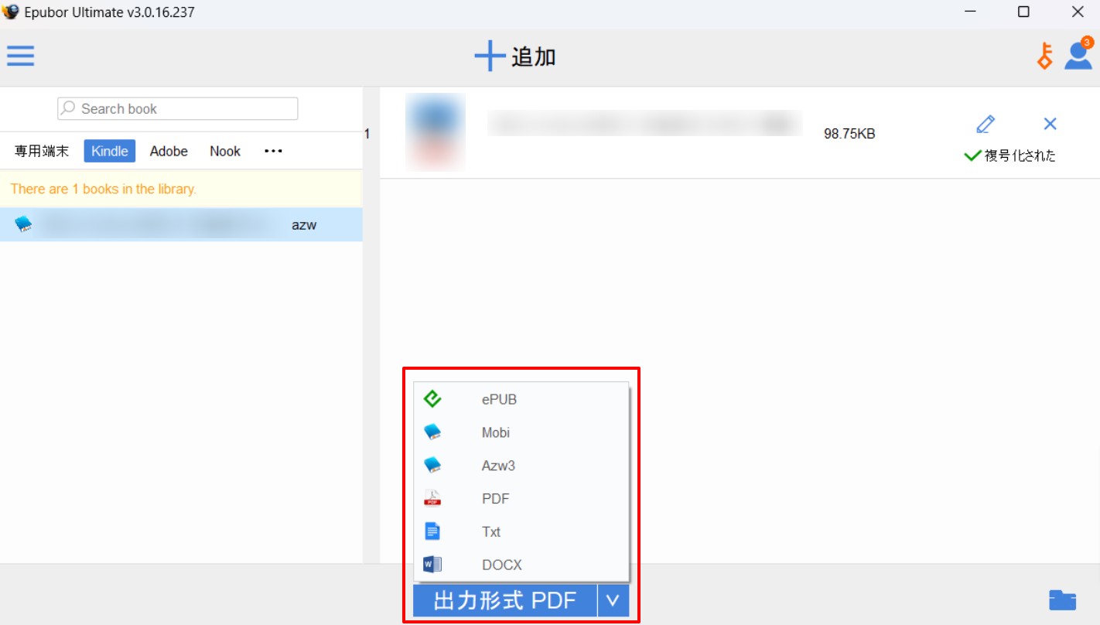Switch to the Adobe tab
This screenshot has width=1100, height=625.
click(169, 151)
